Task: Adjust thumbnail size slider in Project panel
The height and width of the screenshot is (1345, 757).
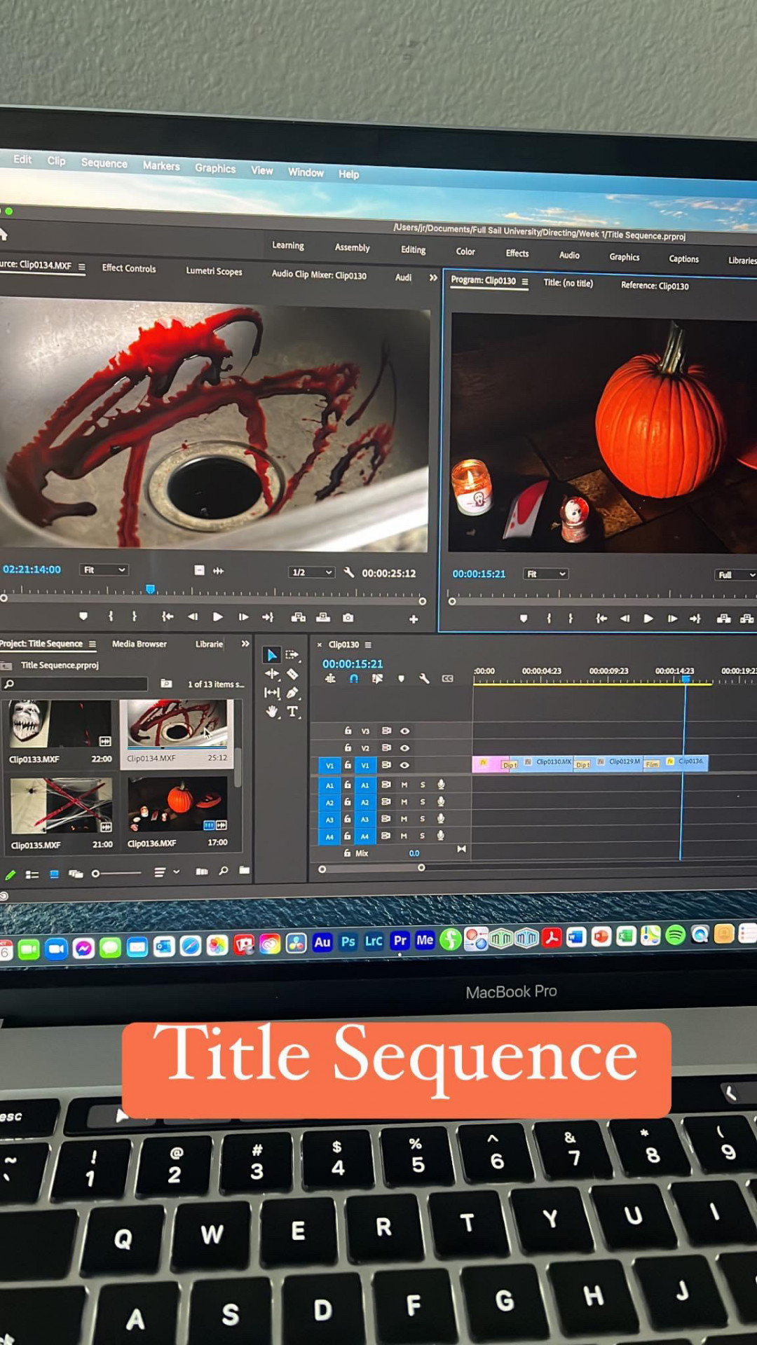Action: tap(117, 874)
